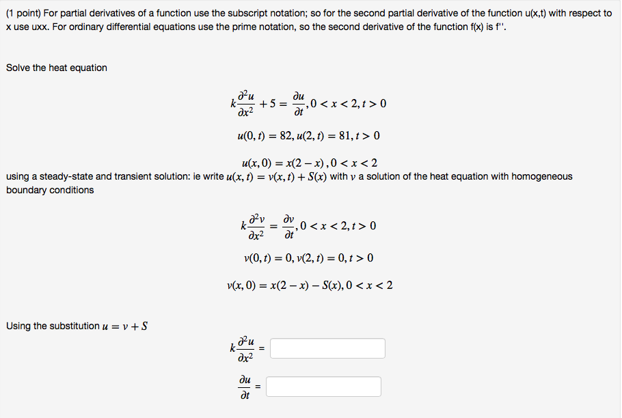Select the v(x,0) = x(2−x) − S(x) equation
Image resolution: width=622 pixels, height=418 pixels.
[x=309, y=285]
